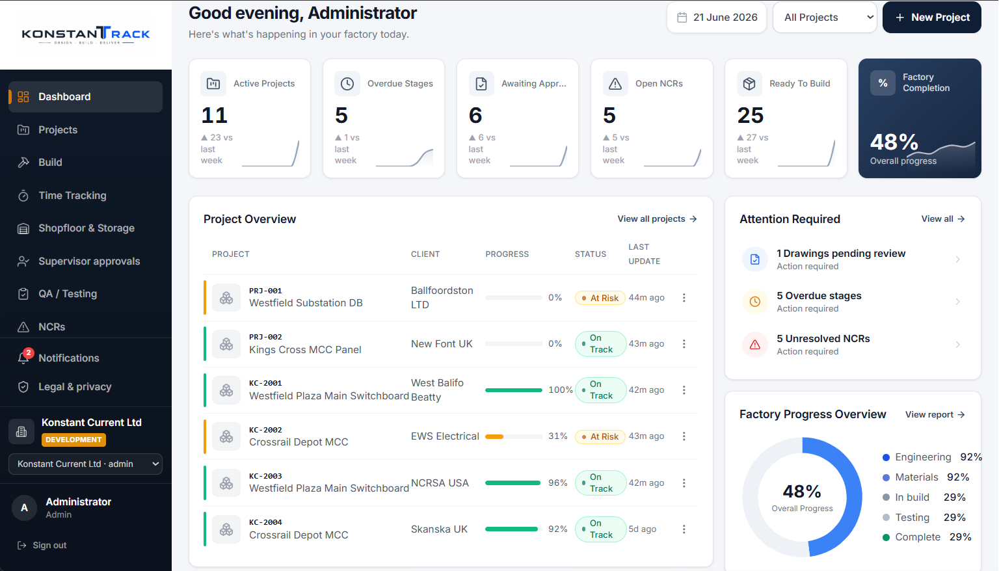The image size is (999, 571).
Task: Click the Factory Completion percent icon
Action: tap(883, 83)
